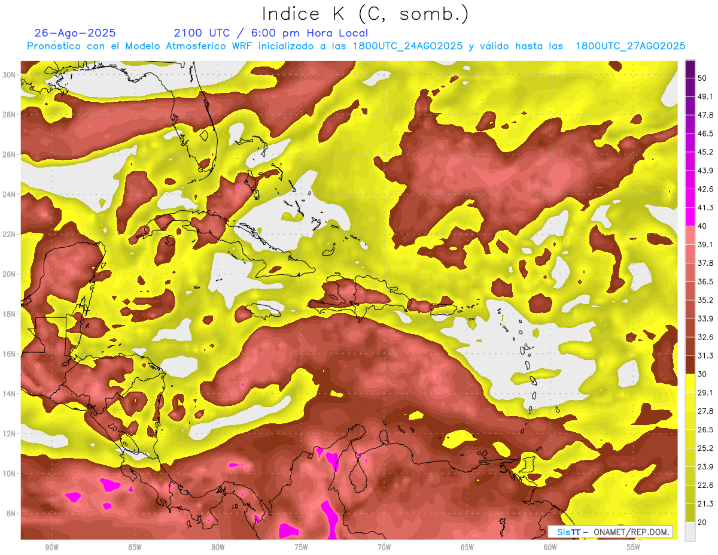
Task: Click the "22N" latitude label
Action: click(10, 234)
